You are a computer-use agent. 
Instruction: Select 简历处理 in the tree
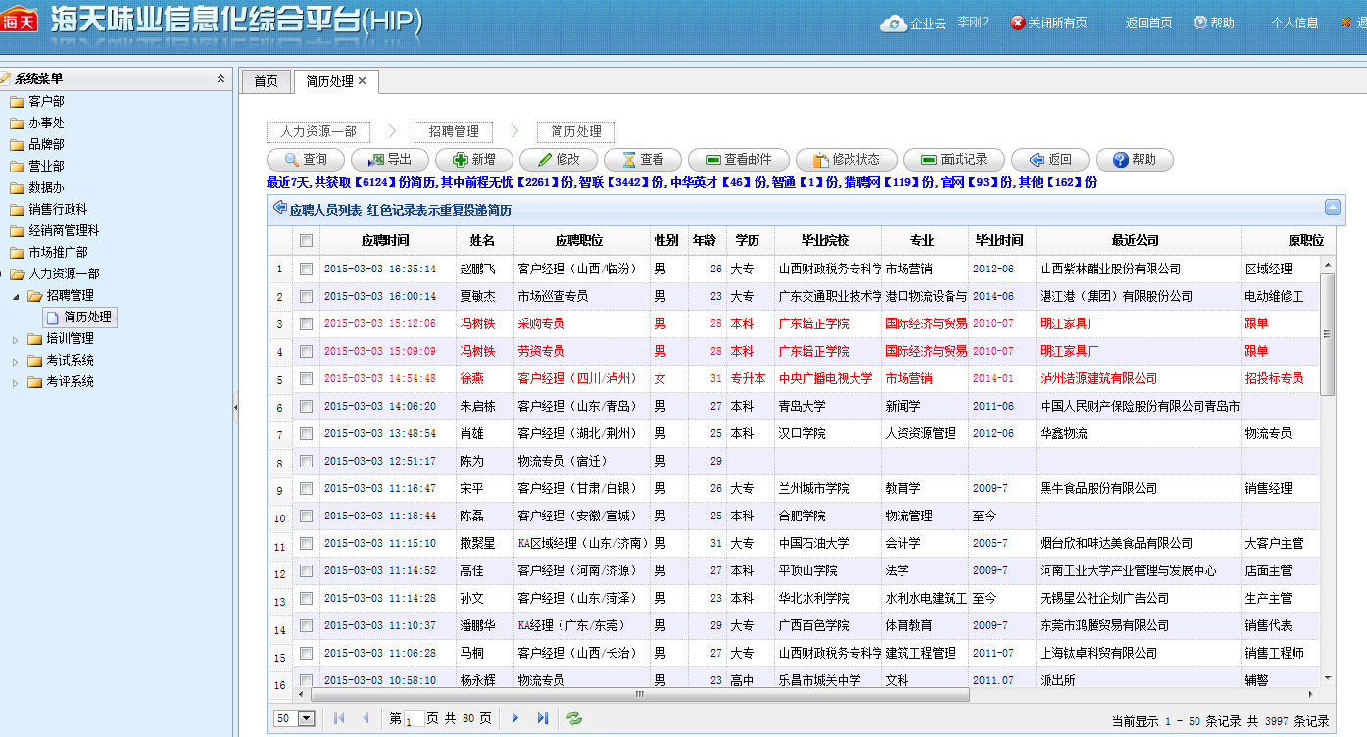pos(79,317)
